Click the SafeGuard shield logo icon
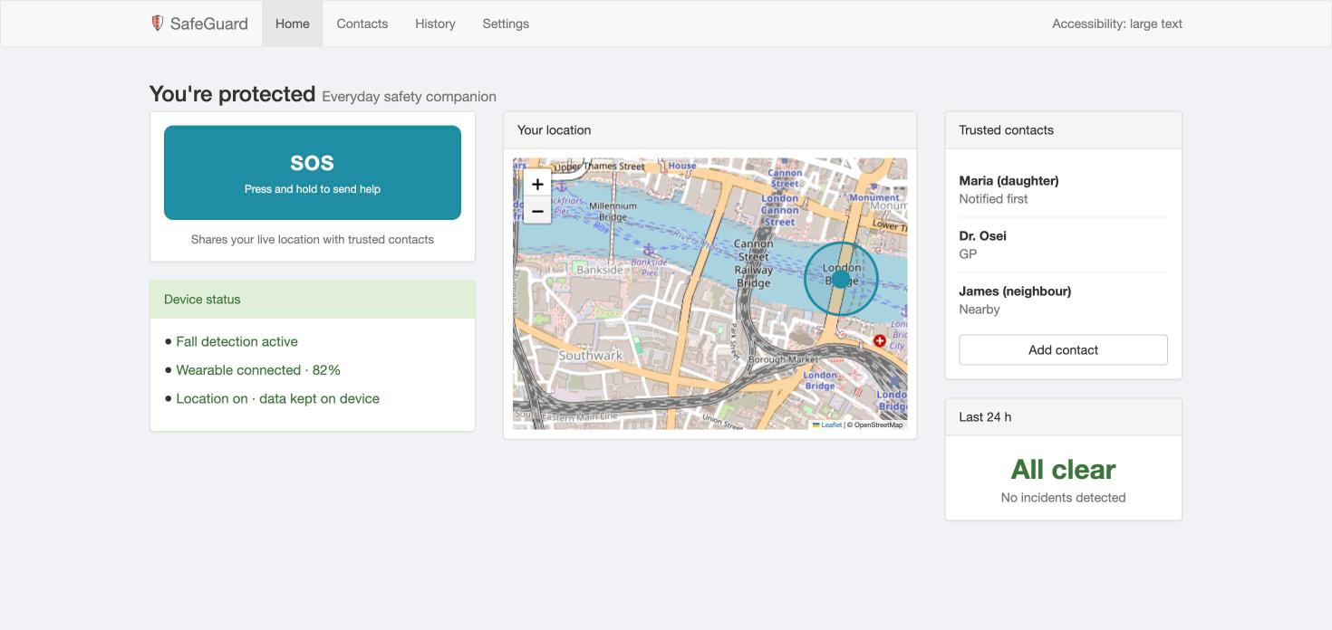This screenshot has width=1332, height=630. point(157,24)
